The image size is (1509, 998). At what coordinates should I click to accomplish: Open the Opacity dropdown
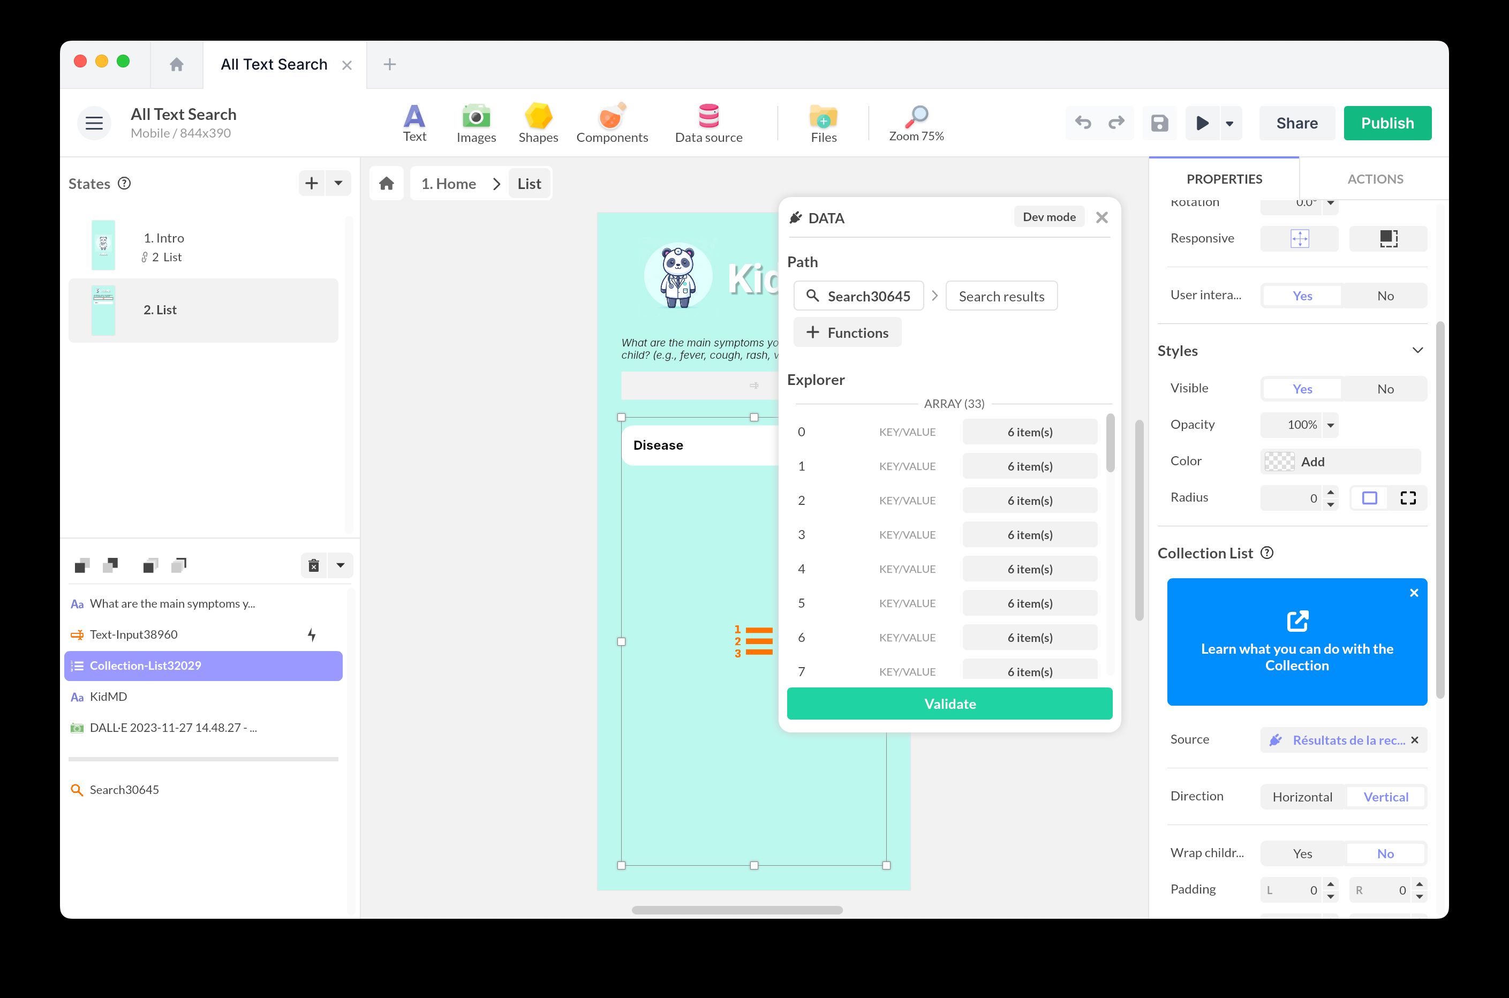pos(1330,425)
